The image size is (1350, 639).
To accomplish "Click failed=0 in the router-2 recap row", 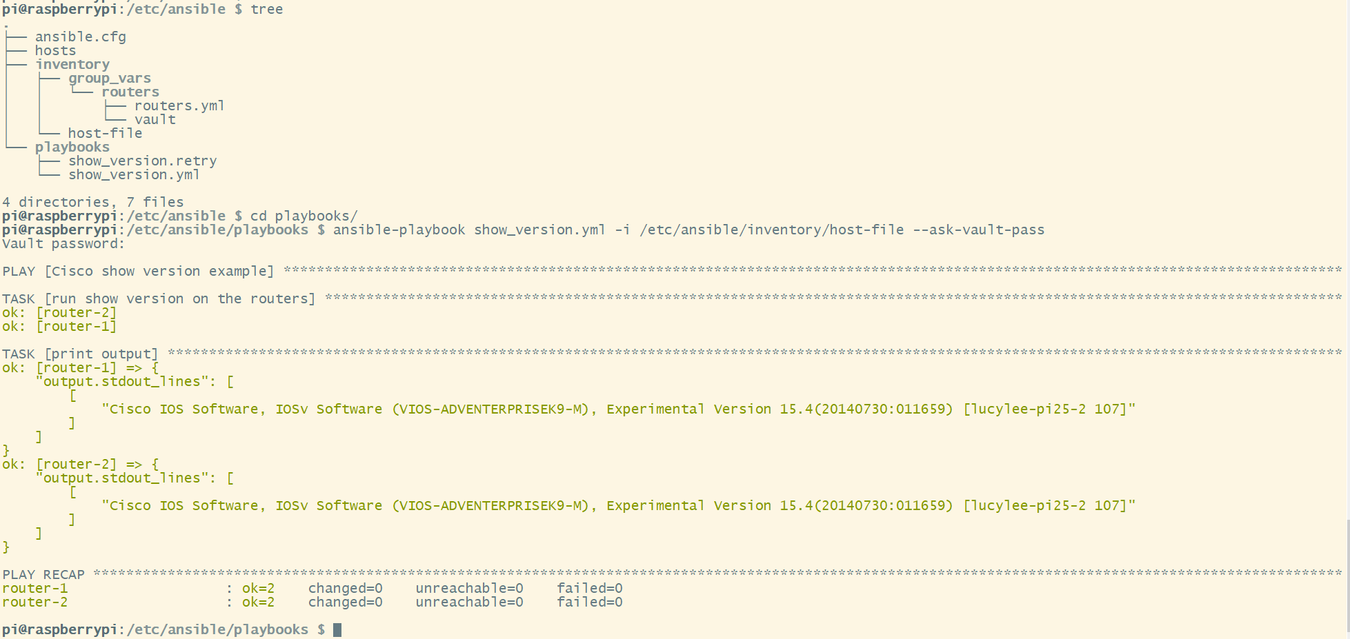I will 589,602.
